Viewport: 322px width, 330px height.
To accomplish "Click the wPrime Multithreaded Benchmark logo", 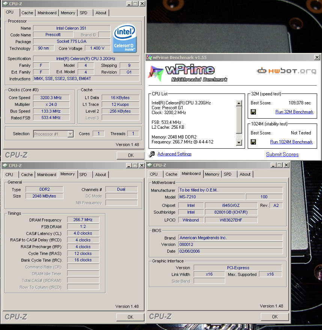I will coord(188,73).
